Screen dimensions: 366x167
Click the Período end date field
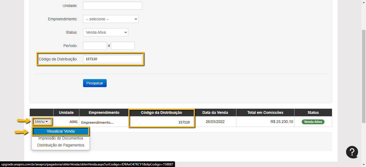click(123, 46)
